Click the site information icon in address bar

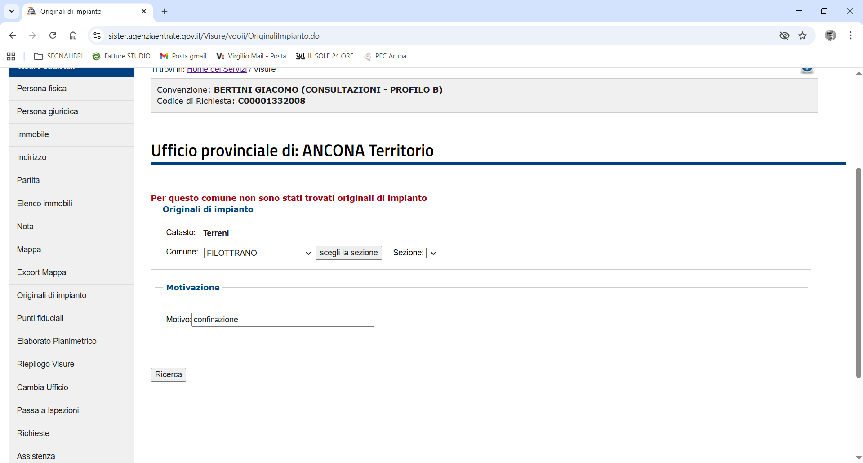click(97, 36)
